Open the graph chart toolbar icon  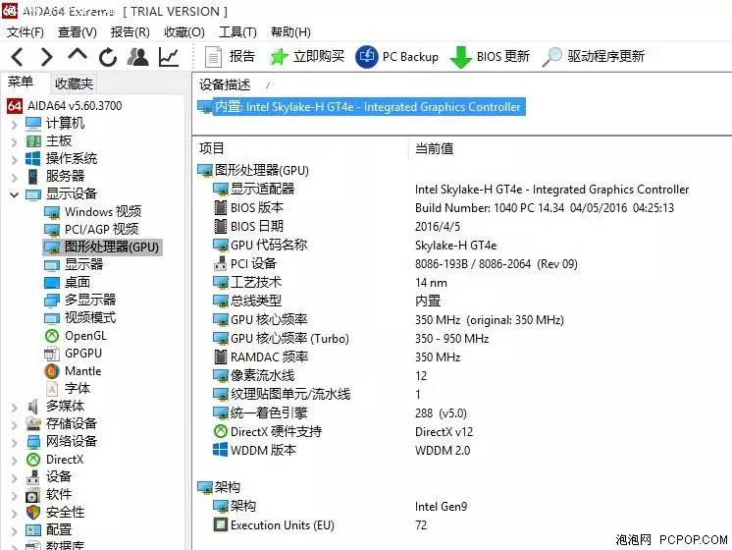point(169,57)
